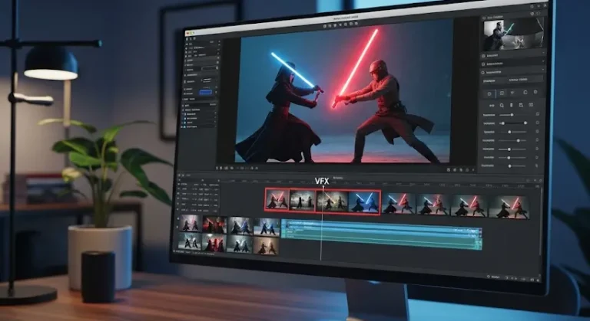Expand the first collapsed section below inspector preview
Screen dimensions: 590x321
click(513, 56)
